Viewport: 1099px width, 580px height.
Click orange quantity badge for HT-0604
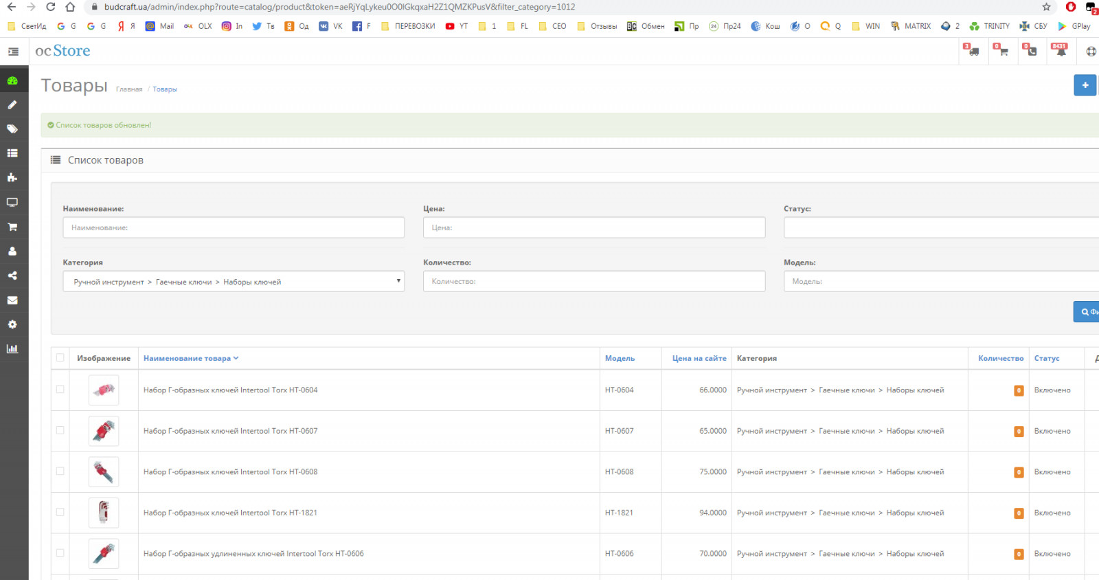click(x=1019, y=390)
